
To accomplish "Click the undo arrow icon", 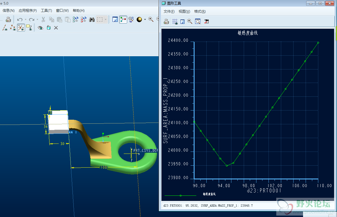I will point(20,20).
